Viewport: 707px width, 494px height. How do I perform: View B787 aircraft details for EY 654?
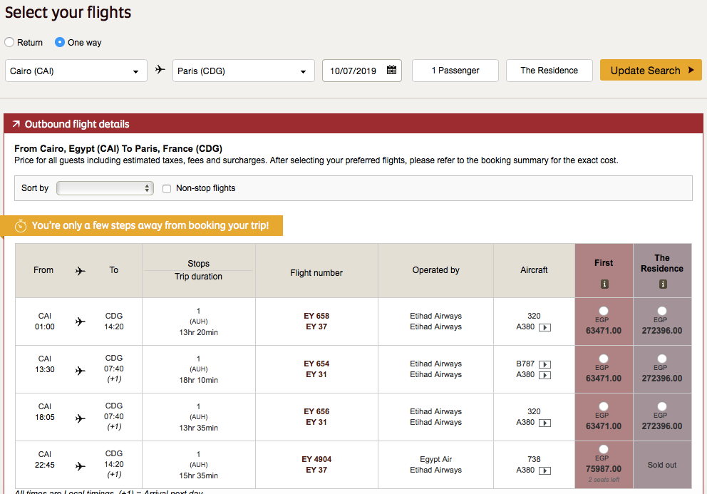[545, 364]
